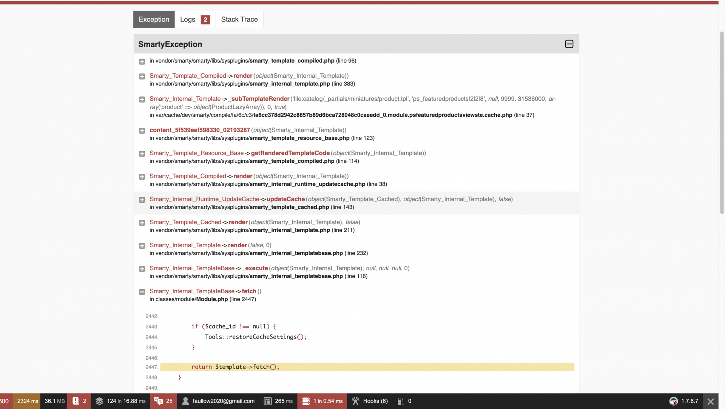The height and width of the screenshot is (409, 725).
Task: Click the Smarty_Template_Compiled class link at line 383
Action: tap(188, 76)
